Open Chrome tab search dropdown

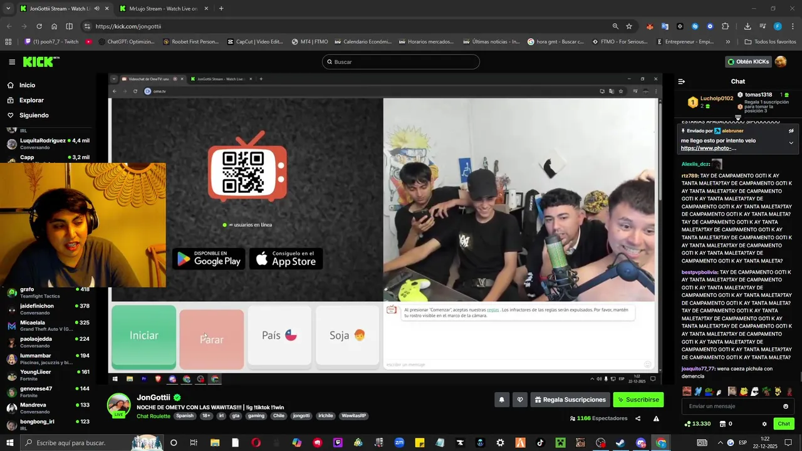[8, 9]
